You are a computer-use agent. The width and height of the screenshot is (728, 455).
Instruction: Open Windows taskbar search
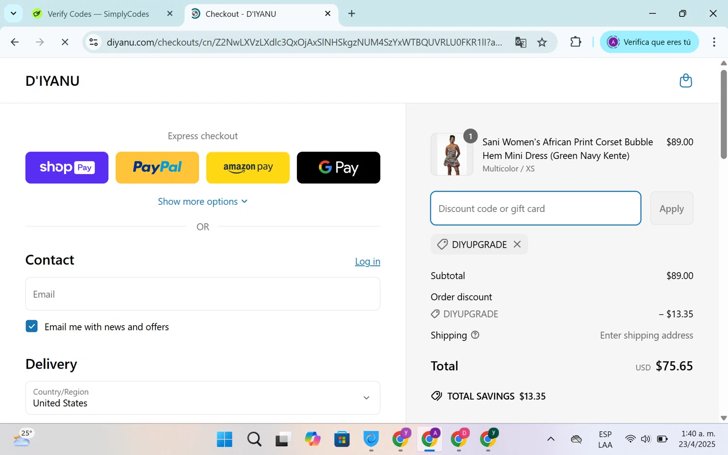tap(254, 439)
